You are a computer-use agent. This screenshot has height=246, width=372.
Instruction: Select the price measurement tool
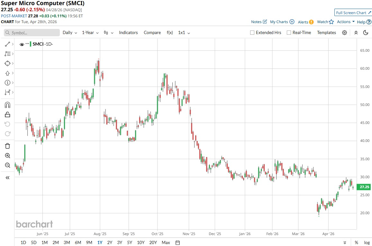(x=7, y=92)
